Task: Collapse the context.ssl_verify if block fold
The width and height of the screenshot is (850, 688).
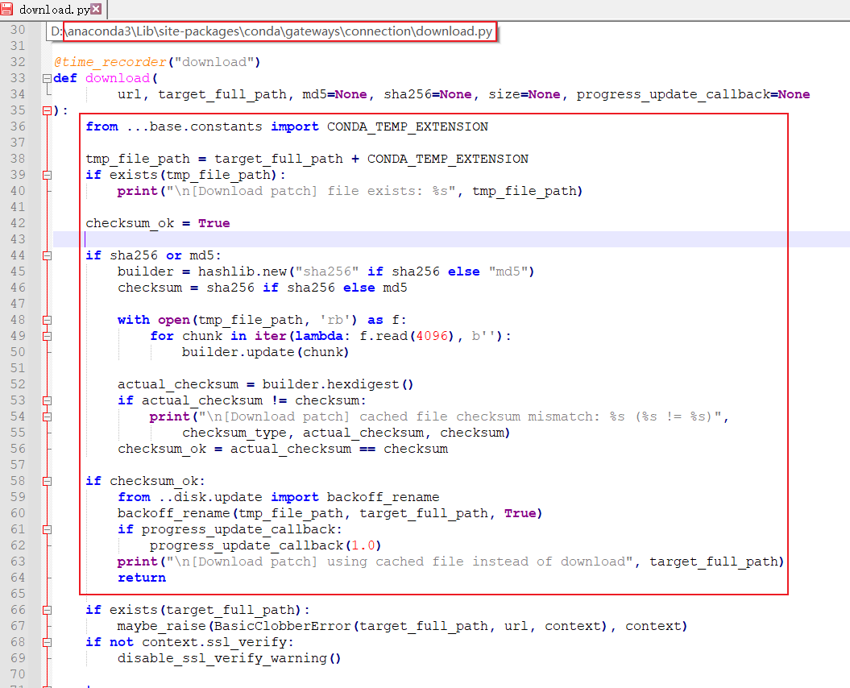Action: [48, 642]
